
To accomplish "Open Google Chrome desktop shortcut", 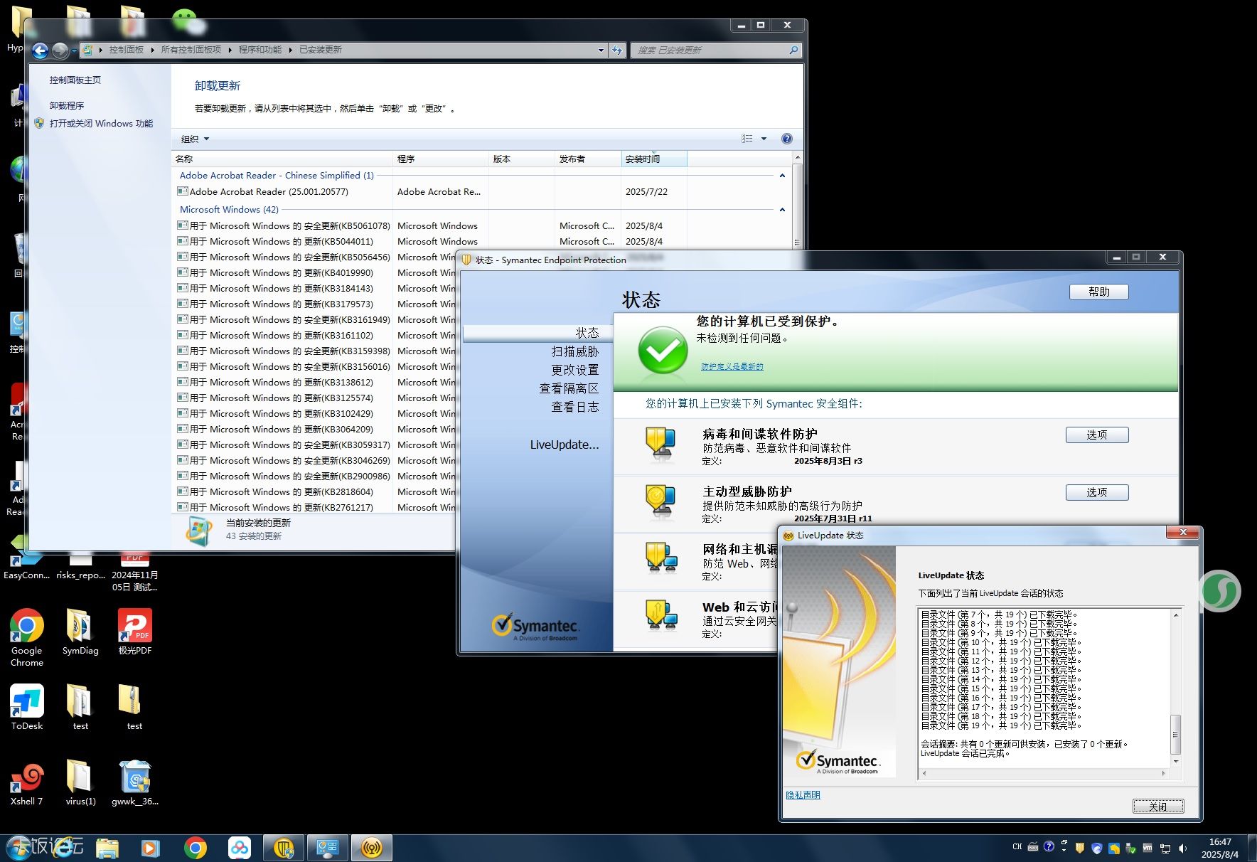I will (26, 627).
